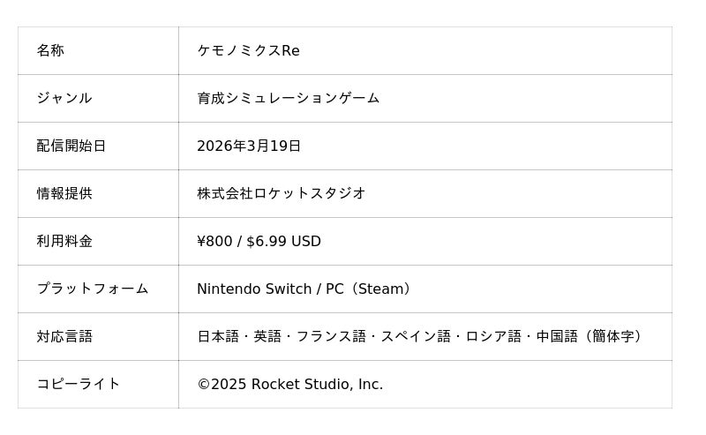Viewport: 706px width, 435px height.
Task: Click the ジャンル row label
Action: (64, 99)
